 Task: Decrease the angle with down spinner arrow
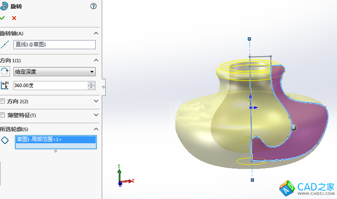pyautogui.click(x=91, y=88)
